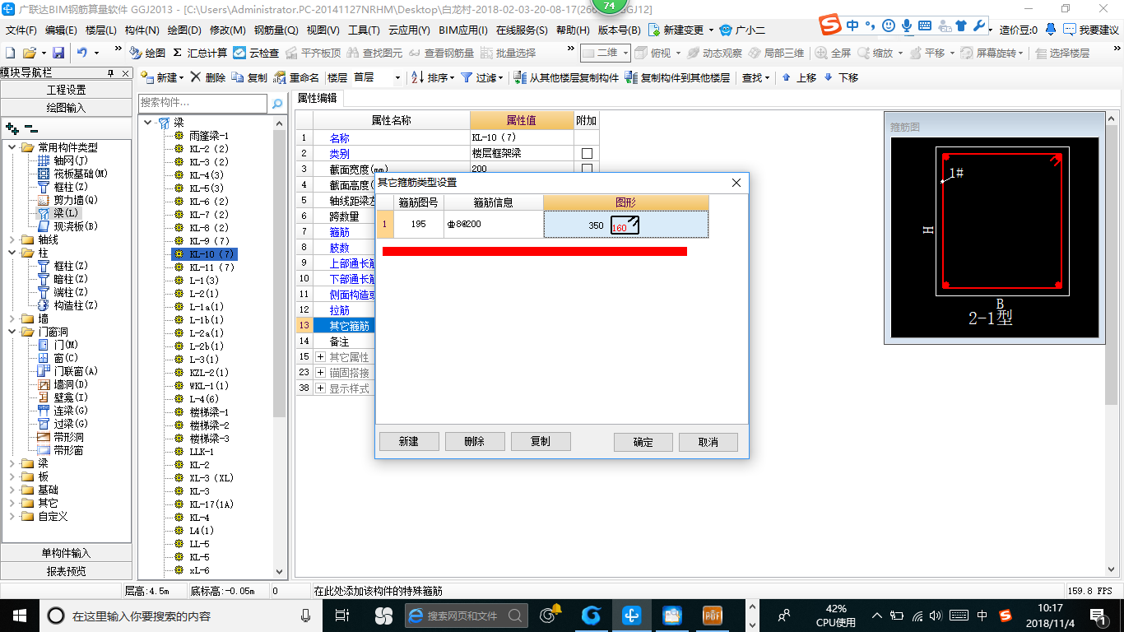Click the new file icon in the toolbar
This screenshot has height=632, width=1124.
point(9,53)
